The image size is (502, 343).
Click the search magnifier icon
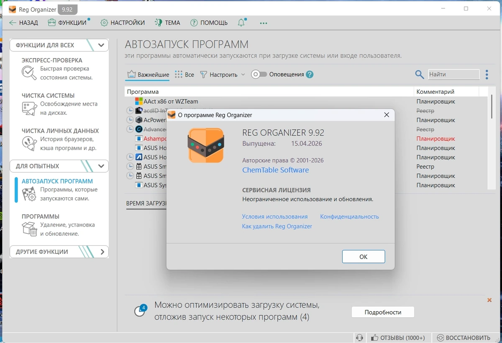pyautogui.click(x=420, y=75)
